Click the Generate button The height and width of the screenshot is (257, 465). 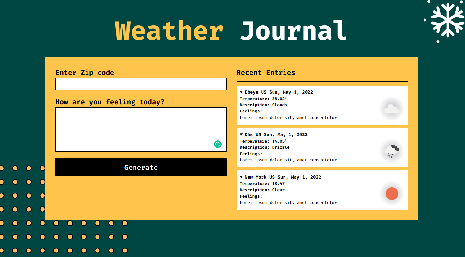click(x=141, y=167)
